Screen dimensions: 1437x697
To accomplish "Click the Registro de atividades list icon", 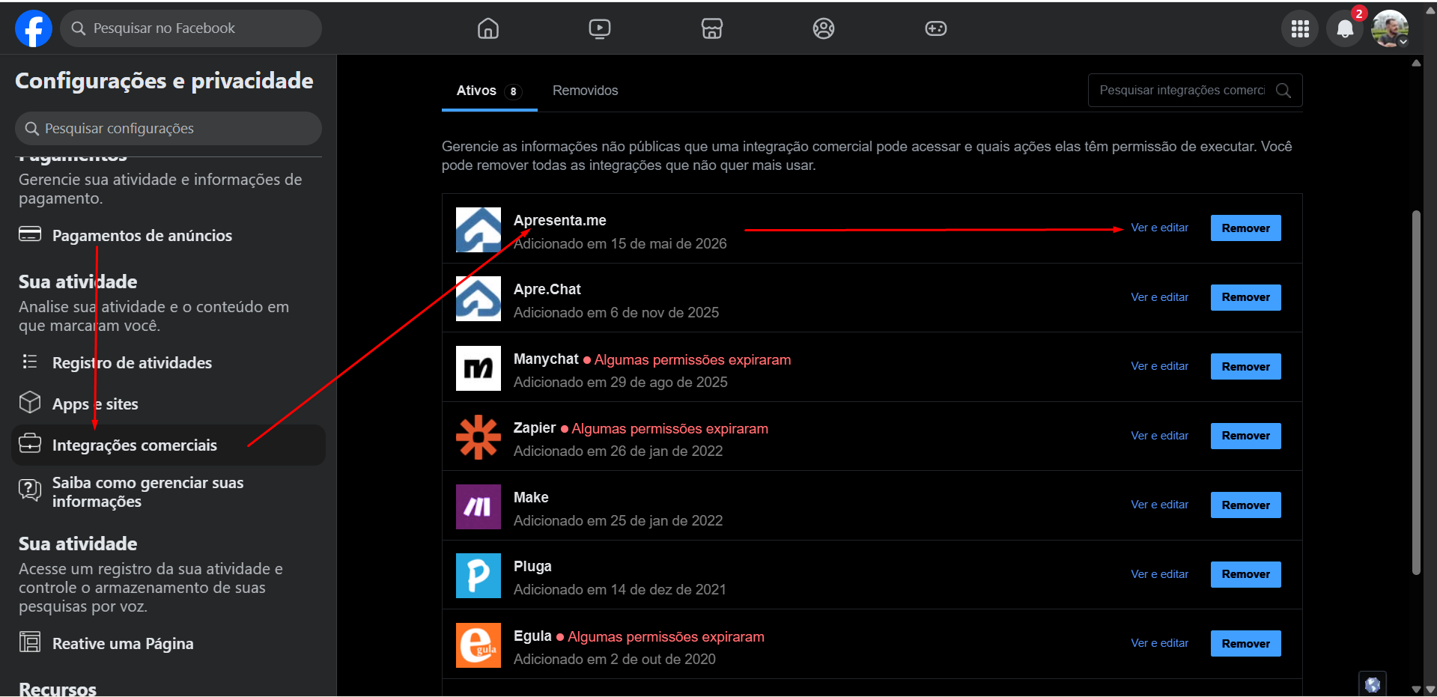I will tap(30, 362).
